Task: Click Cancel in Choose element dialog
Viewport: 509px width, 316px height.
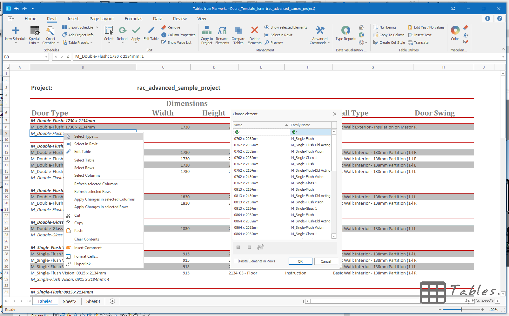Action: coord(326,261)
